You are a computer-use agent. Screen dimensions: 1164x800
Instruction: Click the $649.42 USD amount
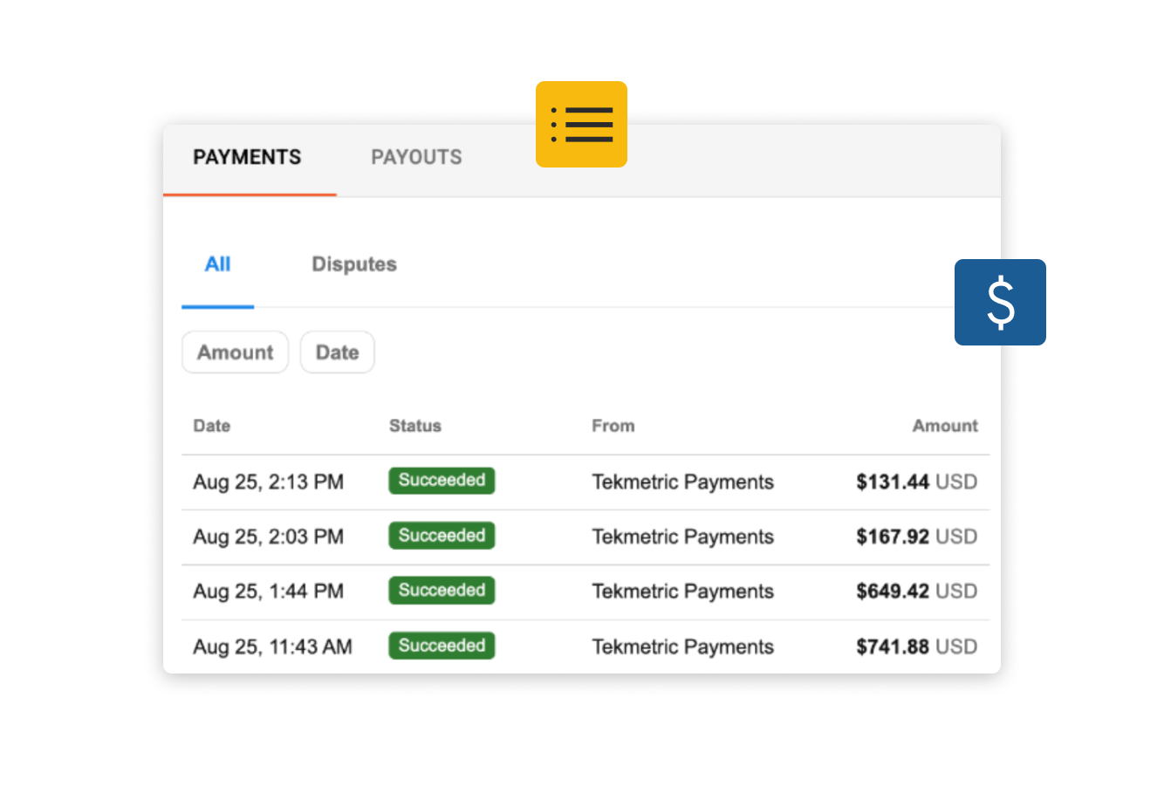tap(916, 591)
